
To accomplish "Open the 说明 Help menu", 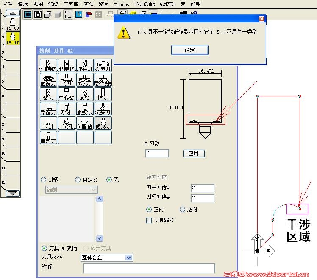I will coord(196,4).
